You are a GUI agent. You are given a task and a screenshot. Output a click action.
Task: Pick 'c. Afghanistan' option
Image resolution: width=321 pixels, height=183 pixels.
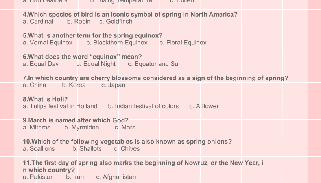tap(116, 177)
